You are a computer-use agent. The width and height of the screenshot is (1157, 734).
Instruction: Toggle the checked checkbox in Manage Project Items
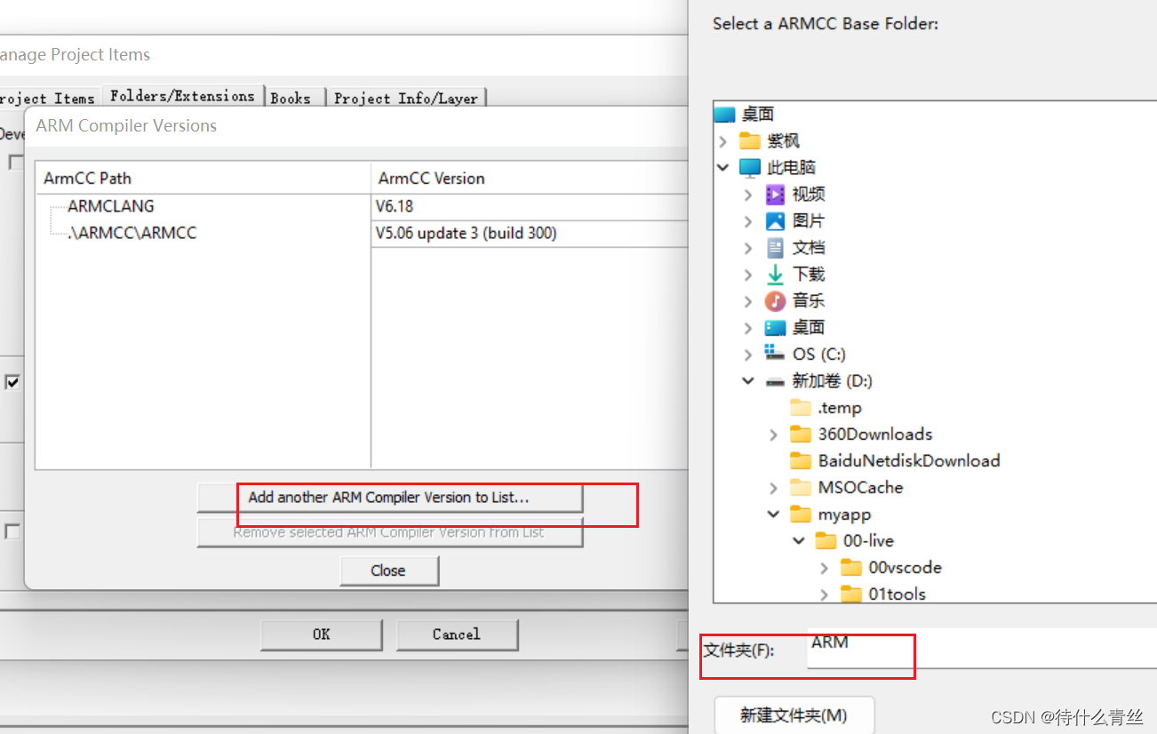12,382
